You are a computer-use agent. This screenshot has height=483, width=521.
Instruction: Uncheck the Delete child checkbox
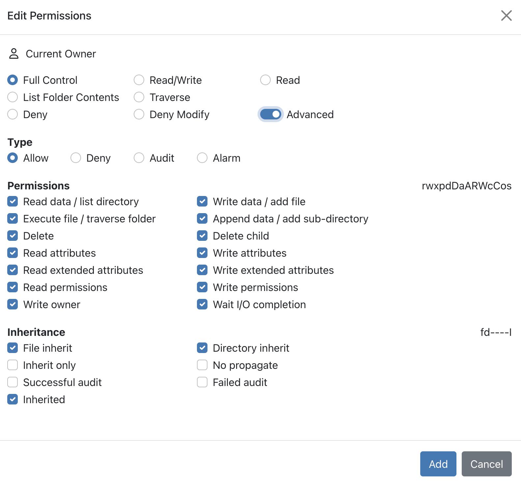tap(202, 236)
